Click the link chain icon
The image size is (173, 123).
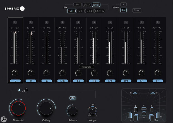click(65, 7)
